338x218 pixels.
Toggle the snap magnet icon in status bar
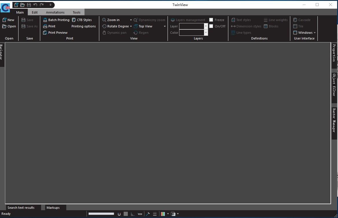pos(119,214)
